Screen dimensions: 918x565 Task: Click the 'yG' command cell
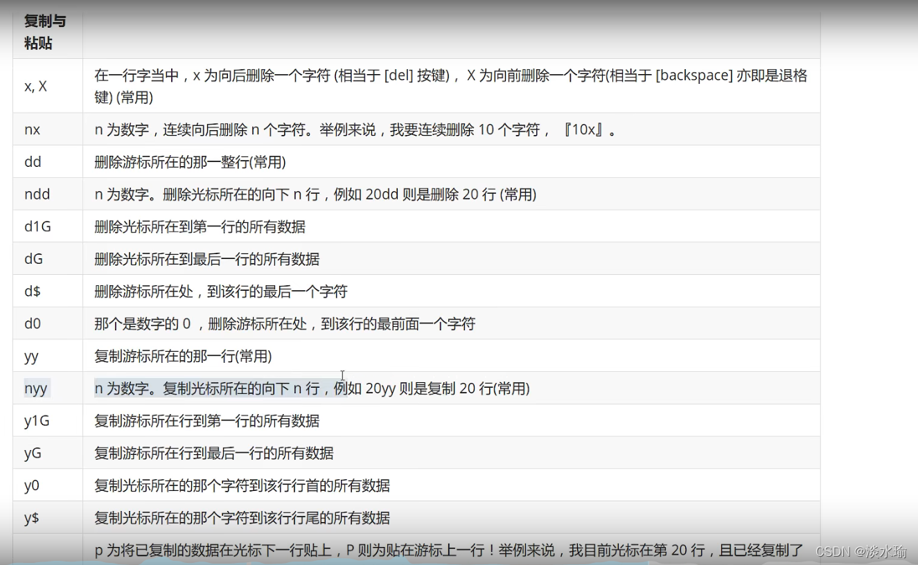point(48,453)
